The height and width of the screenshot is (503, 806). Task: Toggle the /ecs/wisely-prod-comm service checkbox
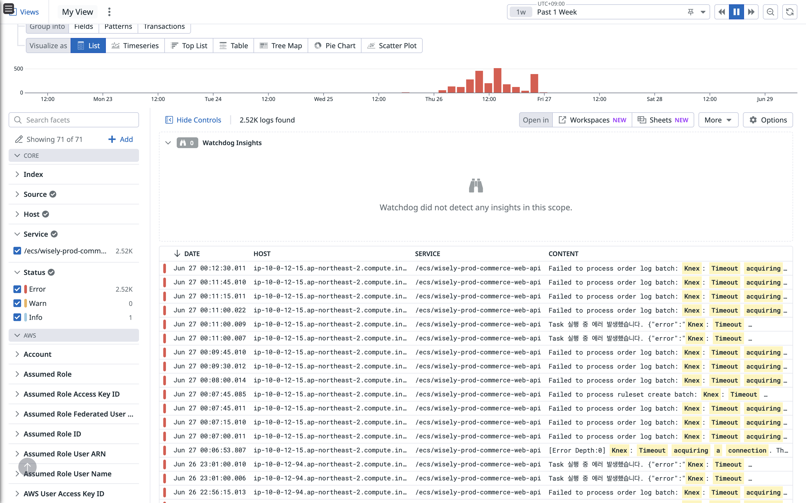(17, 251)
